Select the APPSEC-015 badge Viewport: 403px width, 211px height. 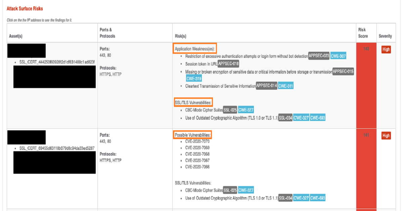tap(343, 72)
